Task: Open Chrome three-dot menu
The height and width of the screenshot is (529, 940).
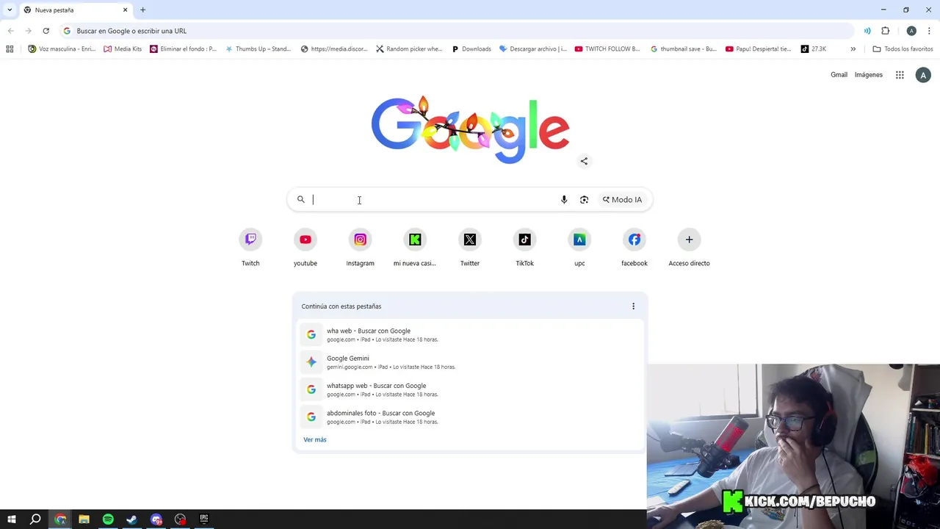Action: click(929, 31)
